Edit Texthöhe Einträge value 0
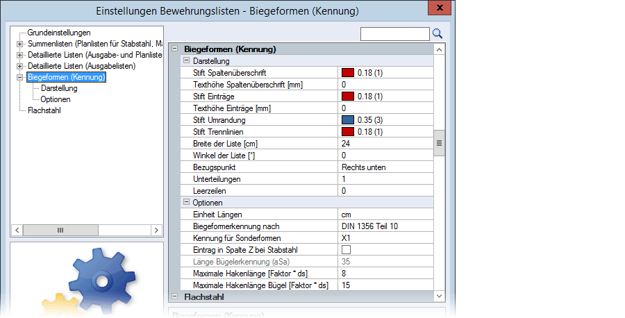625x318 pixels. (x=385, y=108)
